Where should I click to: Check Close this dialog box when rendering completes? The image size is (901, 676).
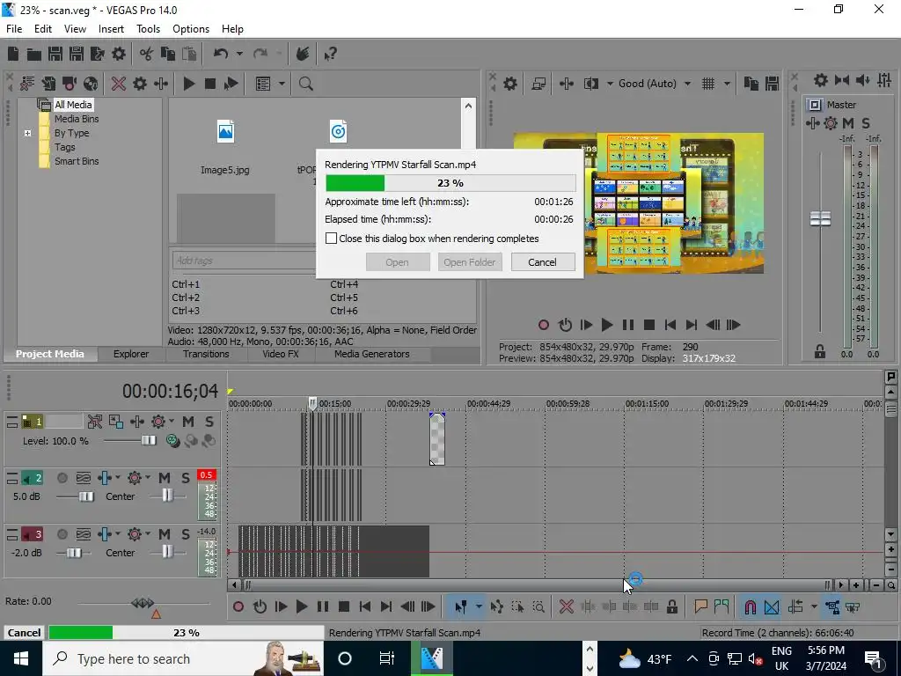pyautogui.click(x=331, y=238)
